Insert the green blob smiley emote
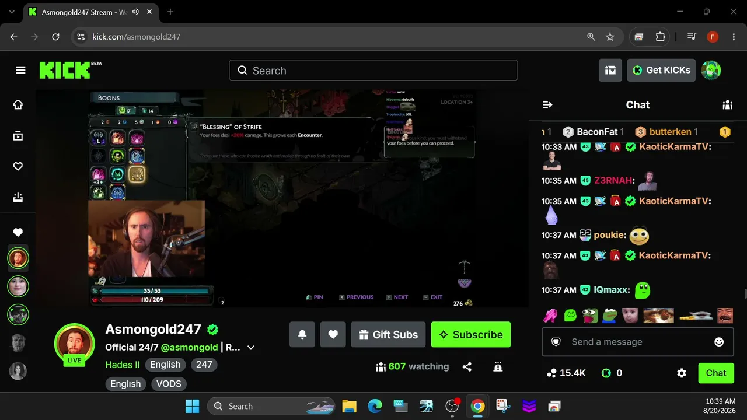Screen dimensions: 747x420 [570, 316]
